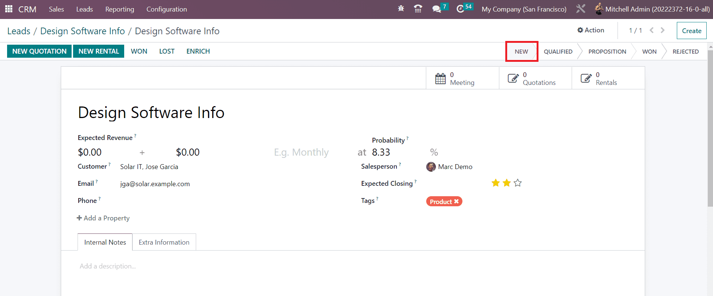Click the New Quotation button

coord(40,51)
